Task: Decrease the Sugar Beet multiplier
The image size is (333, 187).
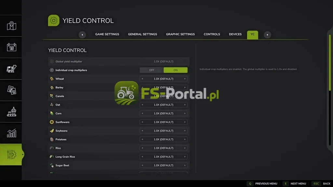Action: click(142, 165)
